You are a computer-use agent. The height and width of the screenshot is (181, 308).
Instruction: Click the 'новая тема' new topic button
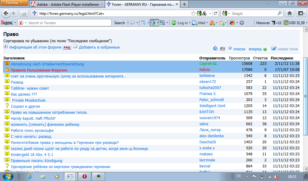[x=284, y=49]
